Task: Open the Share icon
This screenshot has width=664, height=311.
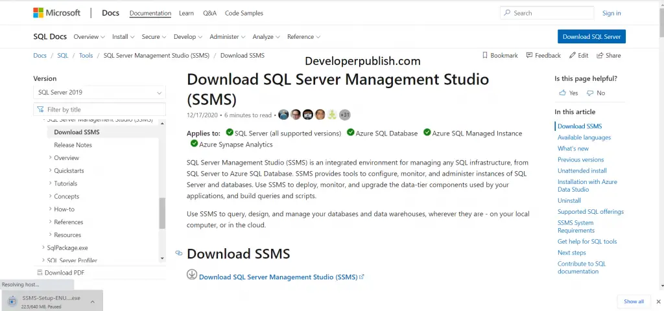Action: (x=600, y=56)
